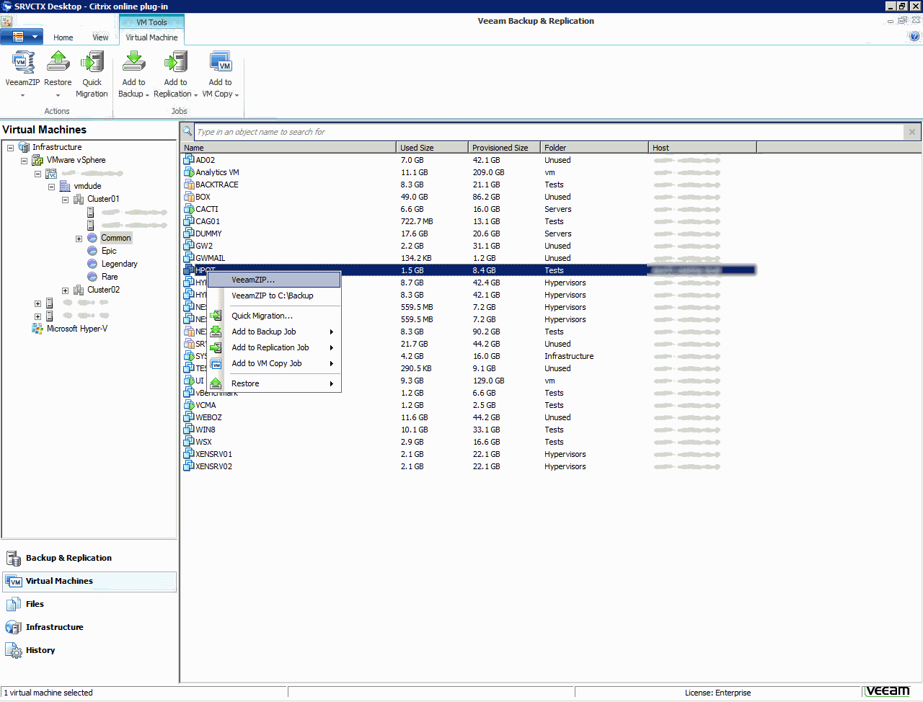The height and width of the screenshot is (702, 923).
Task: Open the Add to Backup dropdown arrow
Action: pos(147,95)
